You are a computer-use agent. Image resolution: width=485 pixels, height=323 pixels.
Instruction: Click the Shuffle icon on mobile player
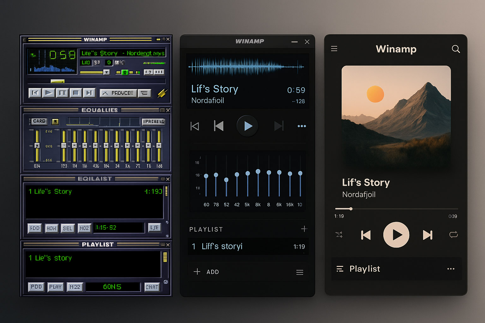pyautogui.click(x=339, y=235)
